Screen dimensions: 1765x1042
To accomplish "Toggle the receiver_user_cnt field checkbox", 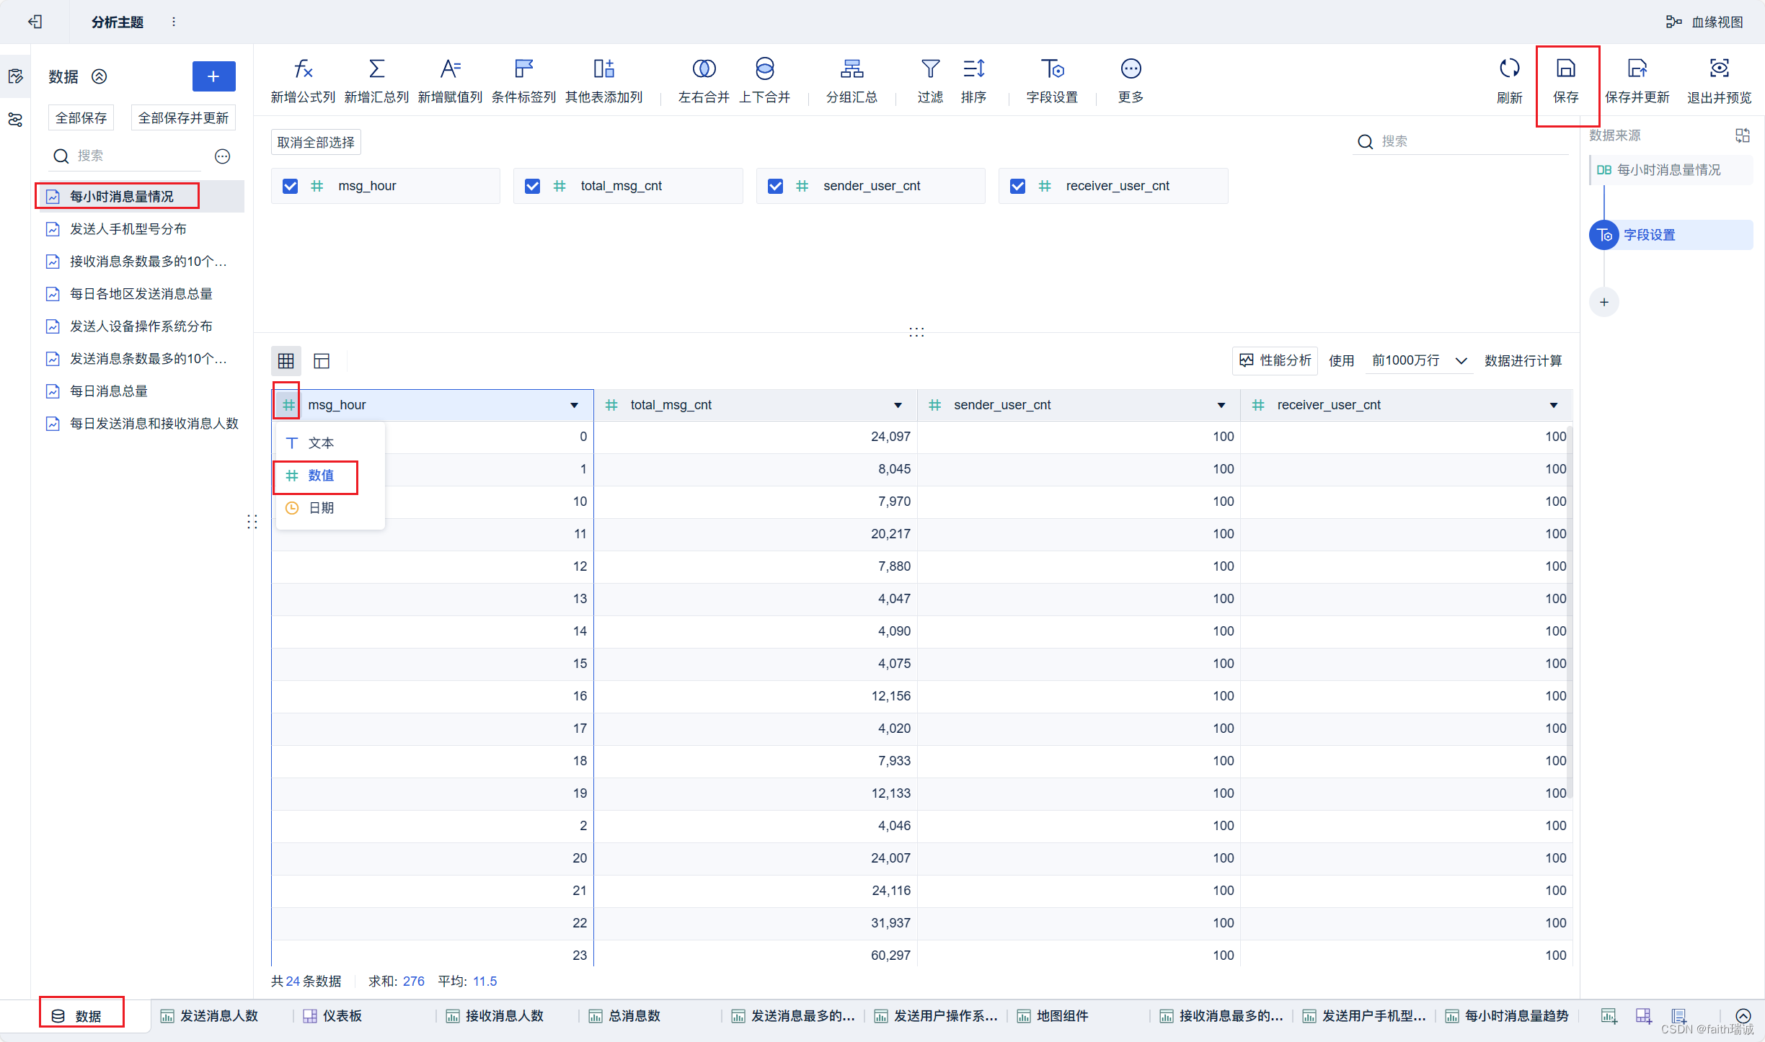I will 1017,187.
